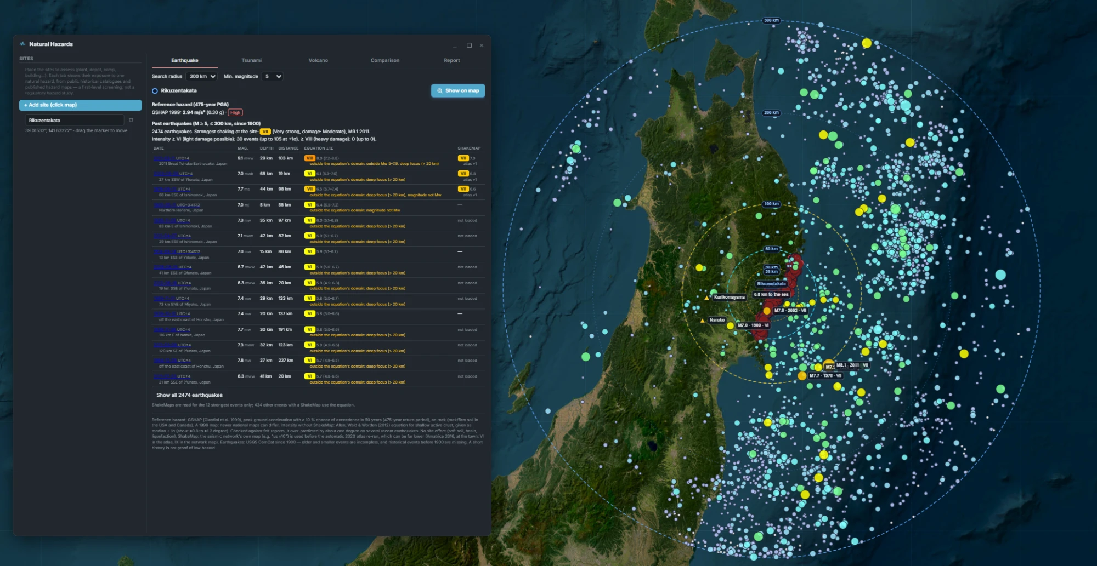This screenshot has height=566, width=1097.
Task: Click the 'GSHAP 1999: 2.94 m/s²' text
Action: coord(178,113)
